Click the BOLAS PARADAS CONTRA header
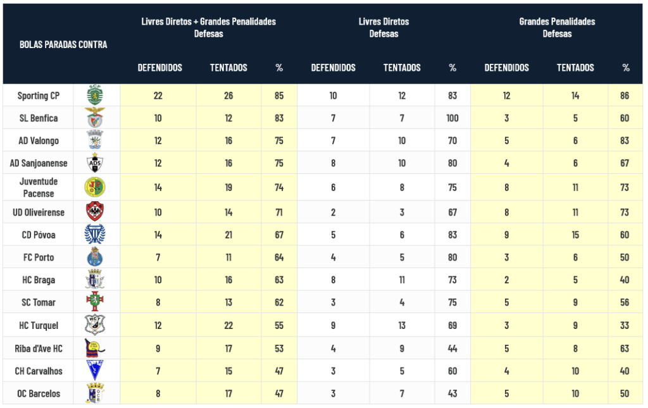This screenshot has height=408, width=648. tap(63, 44)
